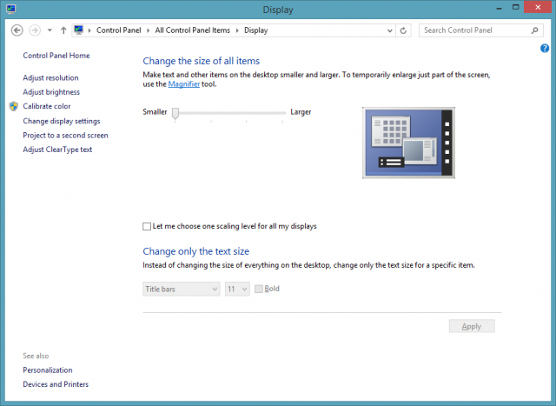The height and width of the screenshot is (406, 556).
Task: Click 'Change only the text size' heading
Action: (195, 251)
